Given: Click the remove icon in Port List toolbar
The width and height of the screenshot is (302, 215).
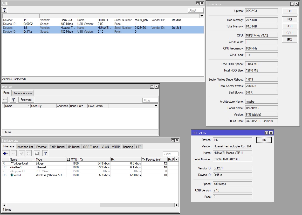Looking at the screenshot, I should [5, 100].
